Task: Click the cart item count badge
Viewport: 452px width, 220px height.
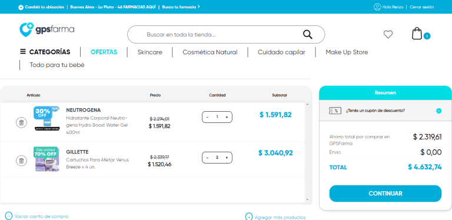Action: 427,36
